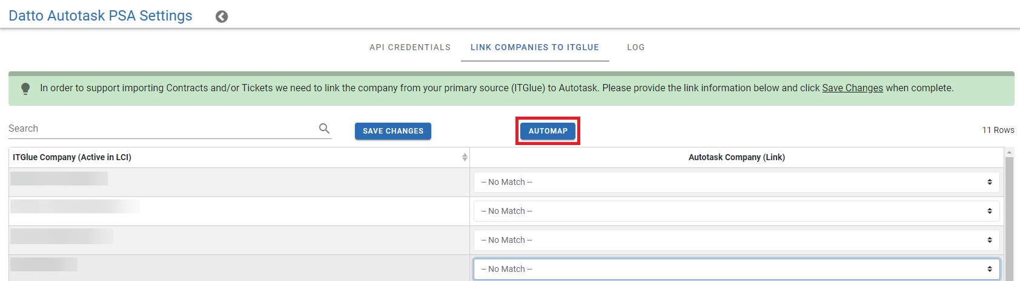Click the ITGlue Company column header
Viewport: 1020px width, 281px height.
(72, 157)
